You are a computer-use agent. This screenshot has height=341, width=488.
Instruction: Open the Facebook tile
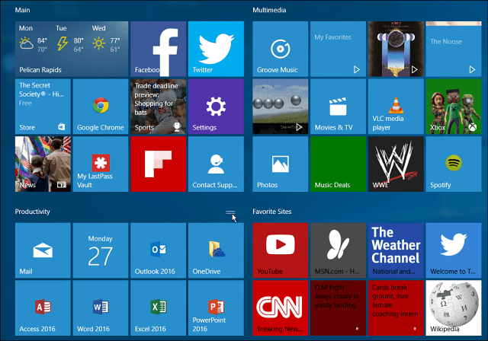tap(158, 49)
